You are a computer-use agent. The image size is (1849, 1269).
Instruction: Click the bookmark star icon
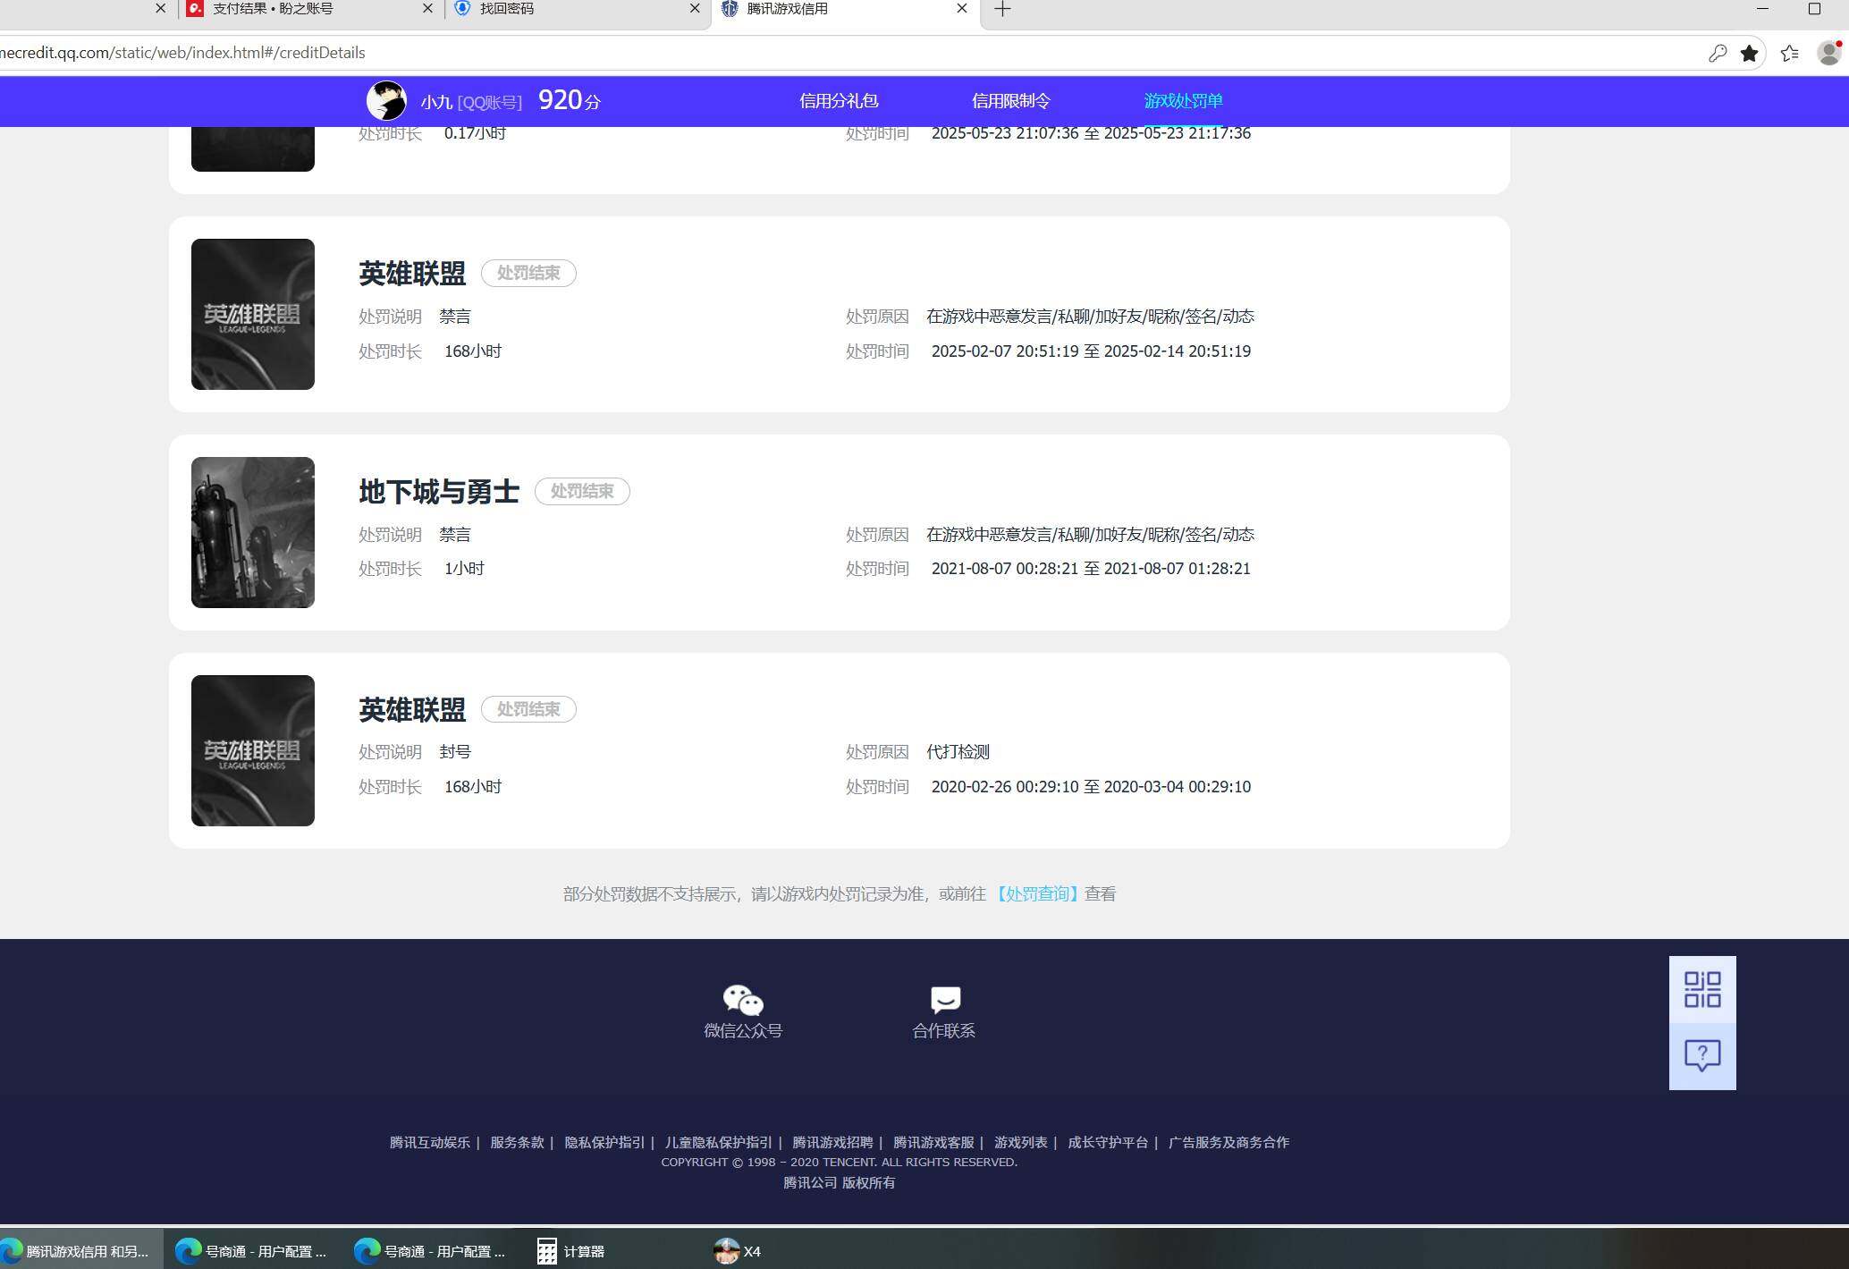tap(1750, 54)
